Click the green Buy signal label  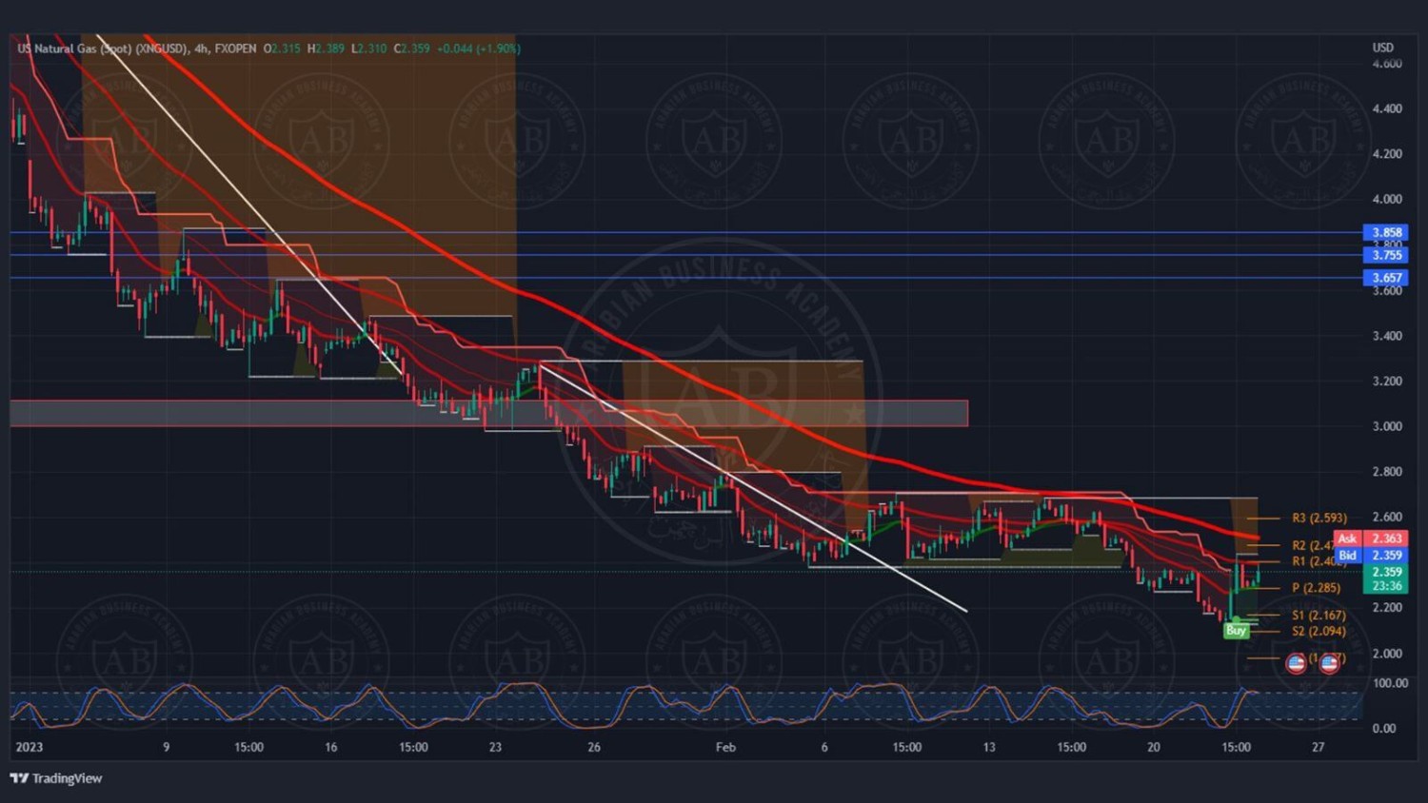(x=1236, y=630)
